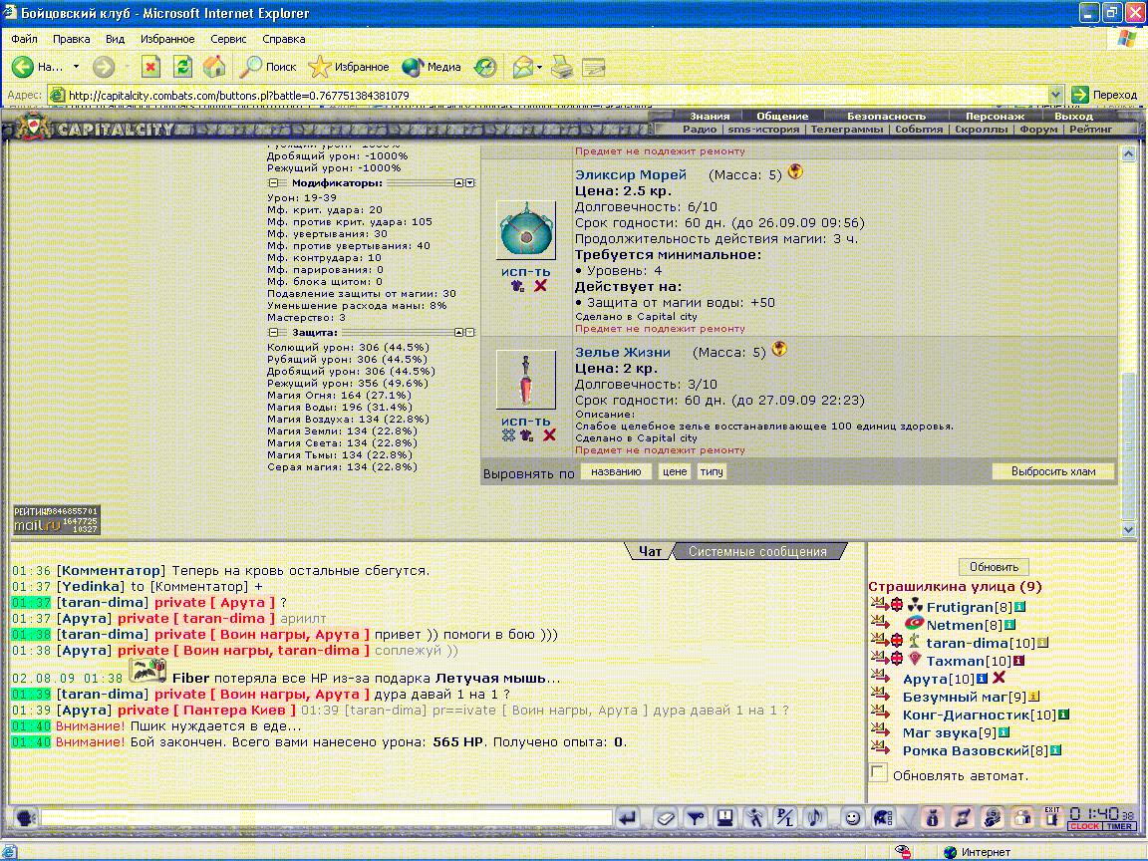
Task: Click the stack icon under Зелье Жизни
Action: coord(509,434)
